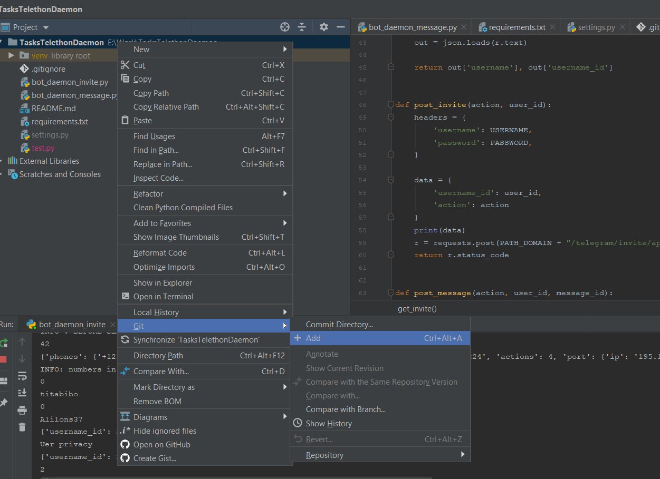Clear console with the trash icon

[x=22, y=427]
